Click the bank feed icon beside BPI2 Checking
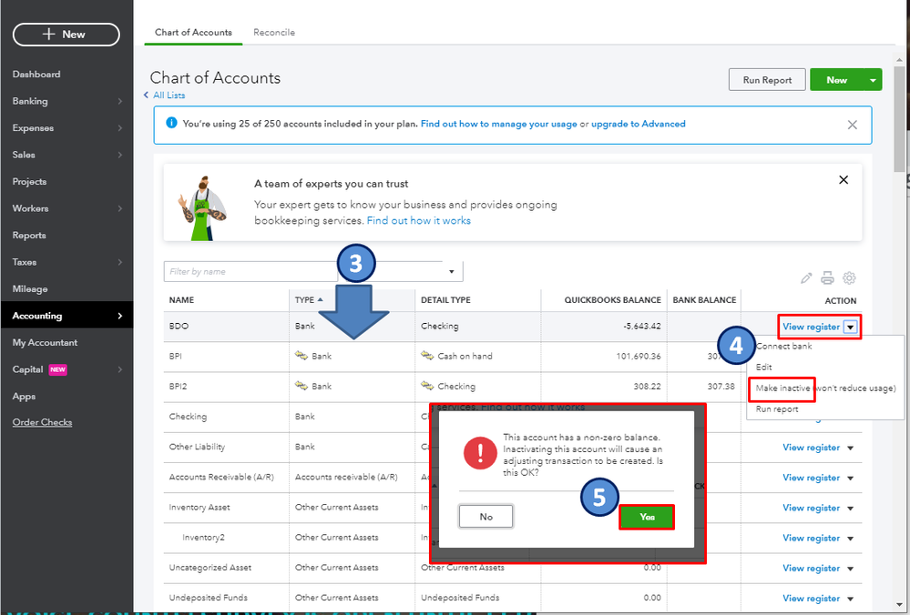Screen dimensions: 910x615 coord(427,386)
